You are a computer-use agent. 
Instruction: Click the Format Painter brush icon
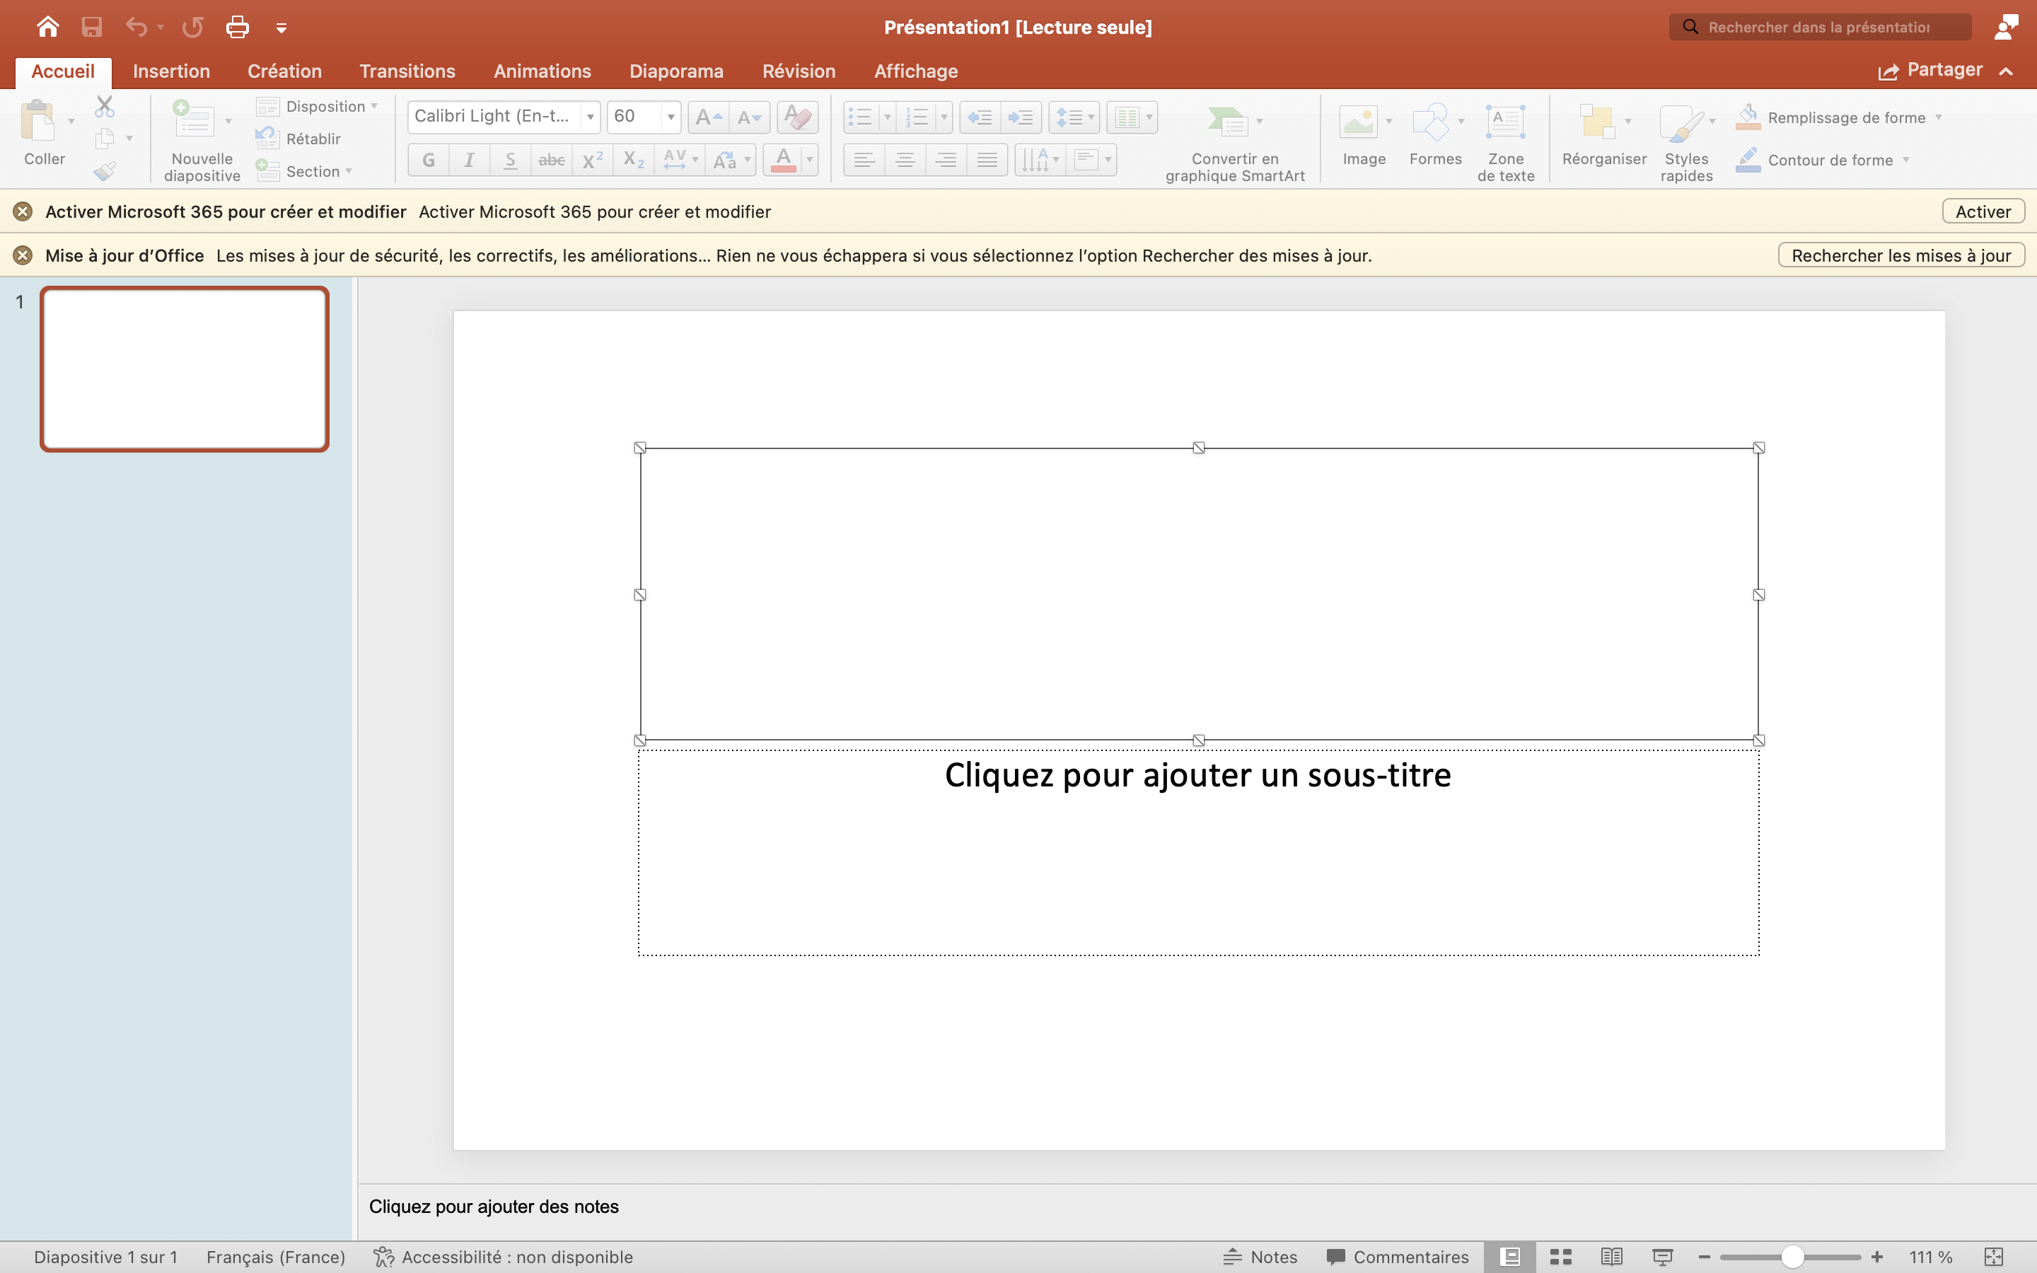[x=105, y=171]
